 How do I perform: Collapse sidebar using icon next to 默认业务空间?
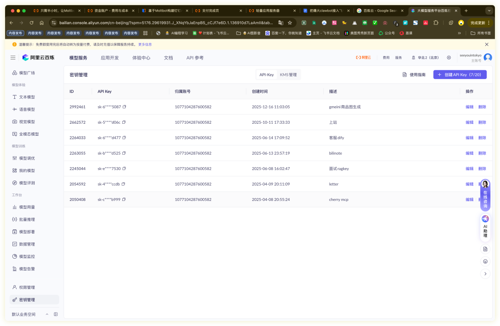[56, 314]
